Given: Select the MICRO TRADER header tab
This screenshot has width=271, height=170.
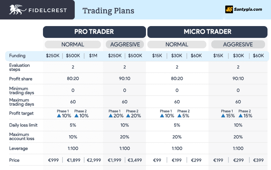Looking at the screenshot, I should click(207, 32).
